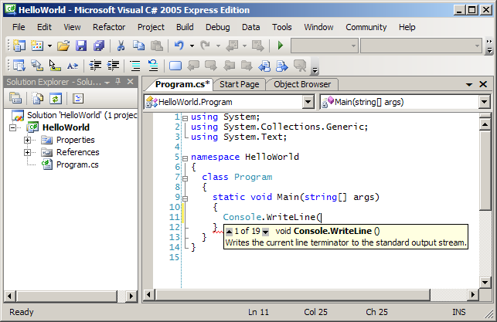
Task: Click the Display Parameter Info icon
Action: 37,66
